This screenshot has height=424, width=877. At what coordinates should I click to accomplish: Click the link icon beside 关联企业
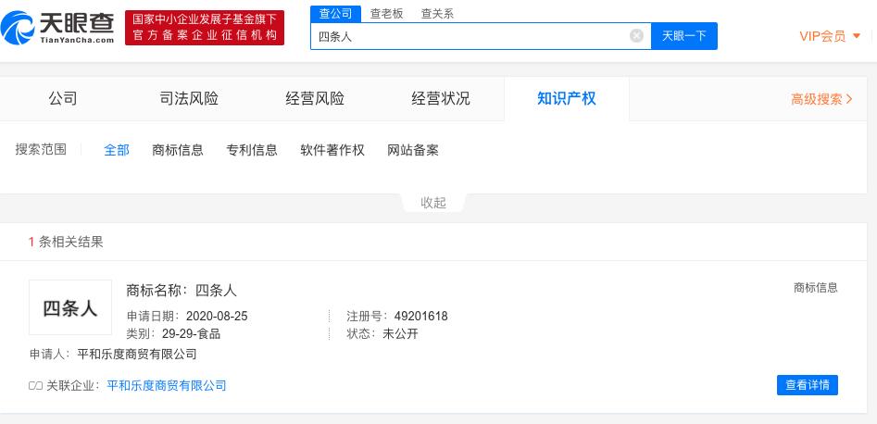pos(36,385)
